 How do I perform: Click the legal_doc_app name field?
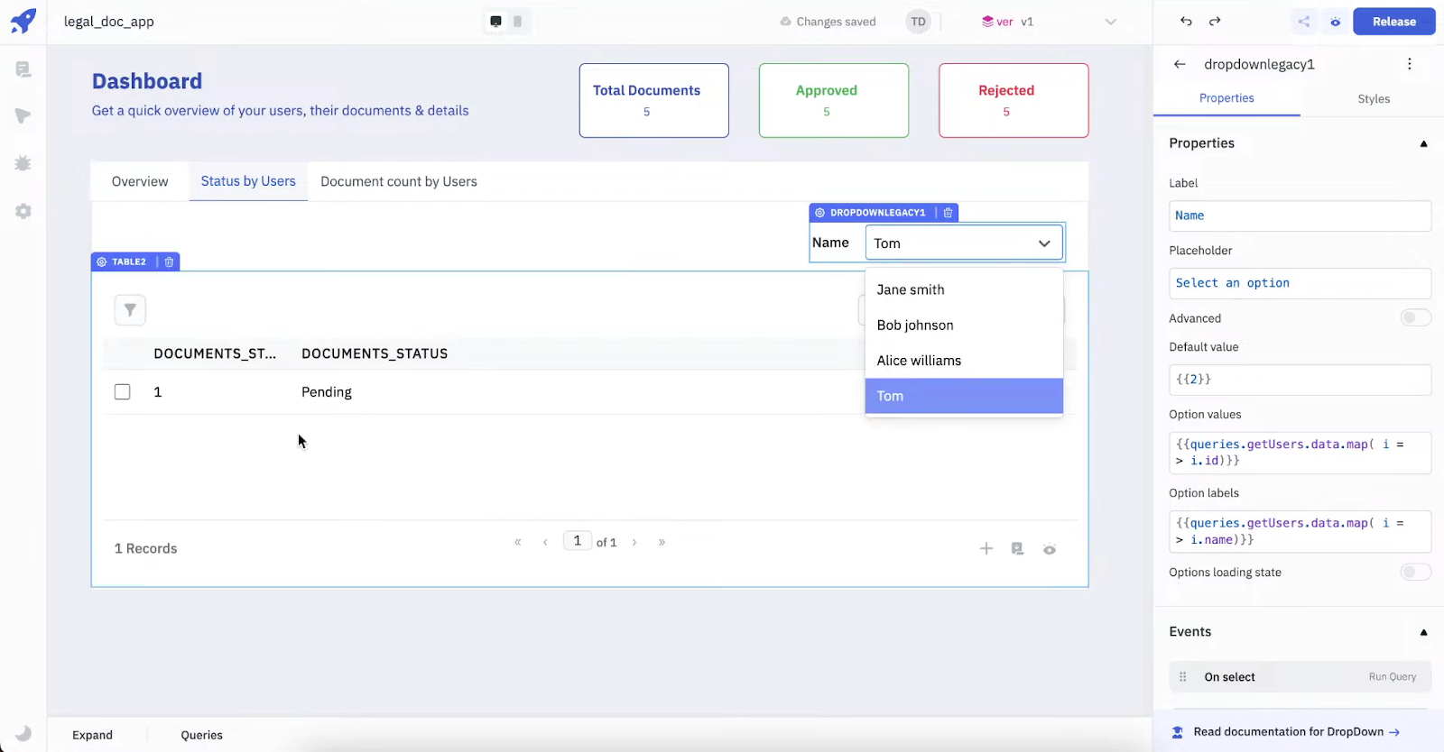pyautogui.click(x=109, y=22)
